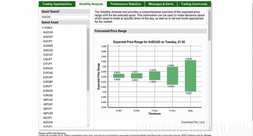Select CADCHF in asset list

48,55
